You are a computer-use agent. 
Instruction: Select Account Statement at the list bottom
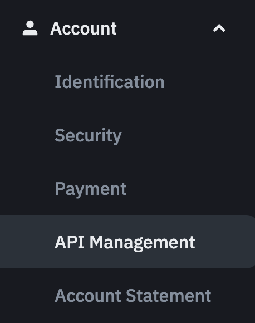point(133,296)
